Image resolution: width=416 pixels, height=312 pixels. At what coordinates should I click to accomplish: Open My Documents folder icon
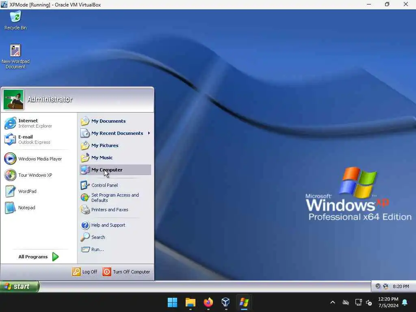click(85, 121)
